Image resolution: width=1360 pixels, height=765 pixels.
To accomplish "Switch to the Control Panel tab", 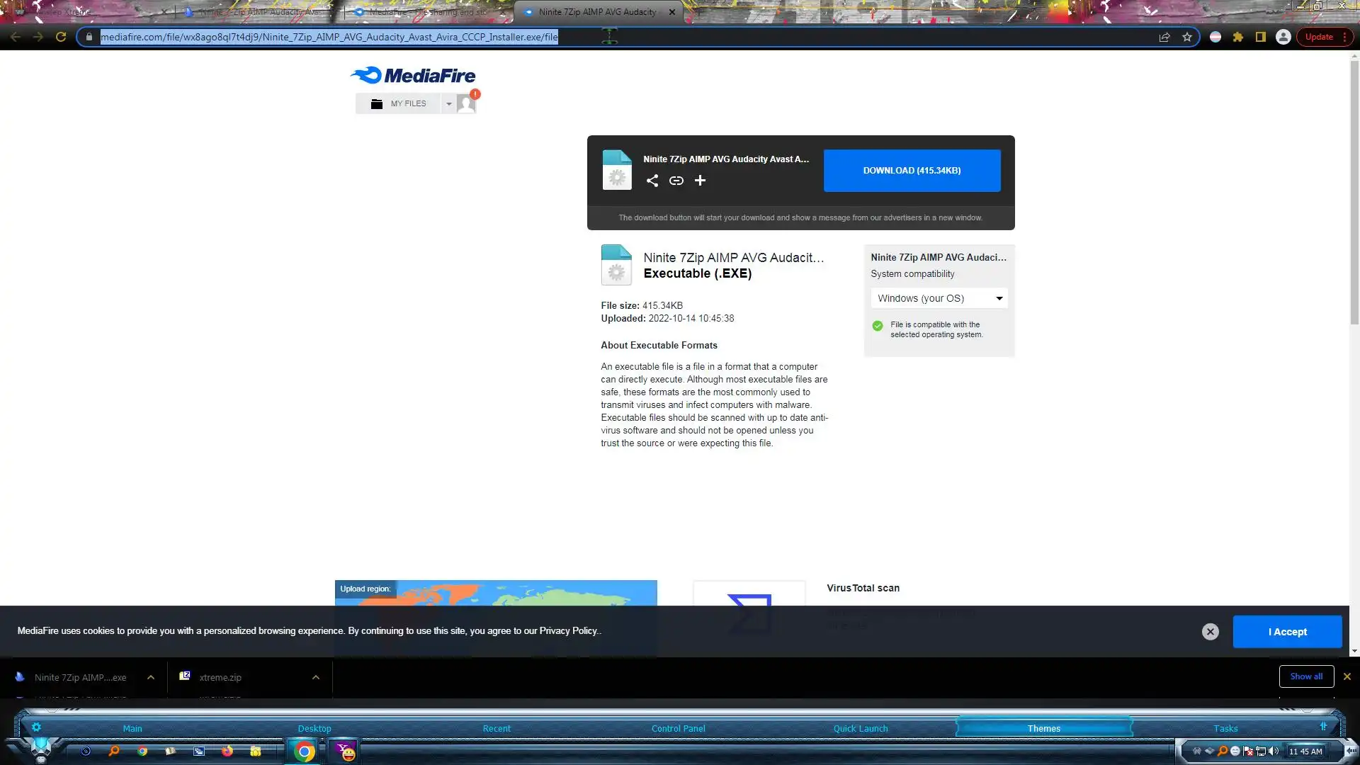I will pos(678,728).
